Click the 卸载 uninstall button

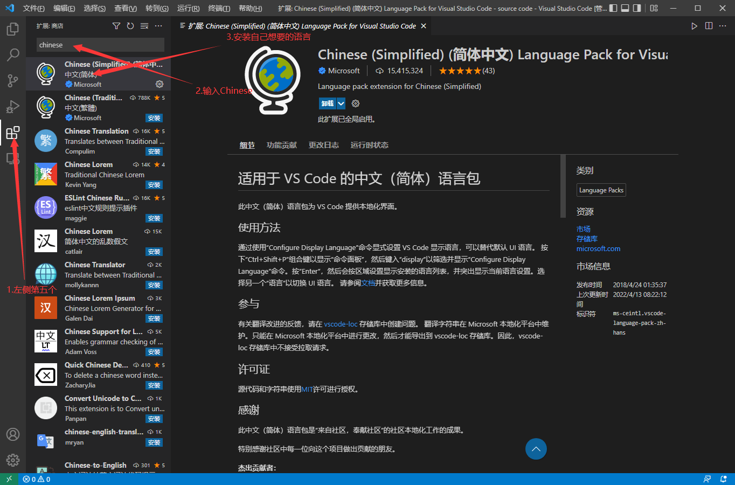328,103
